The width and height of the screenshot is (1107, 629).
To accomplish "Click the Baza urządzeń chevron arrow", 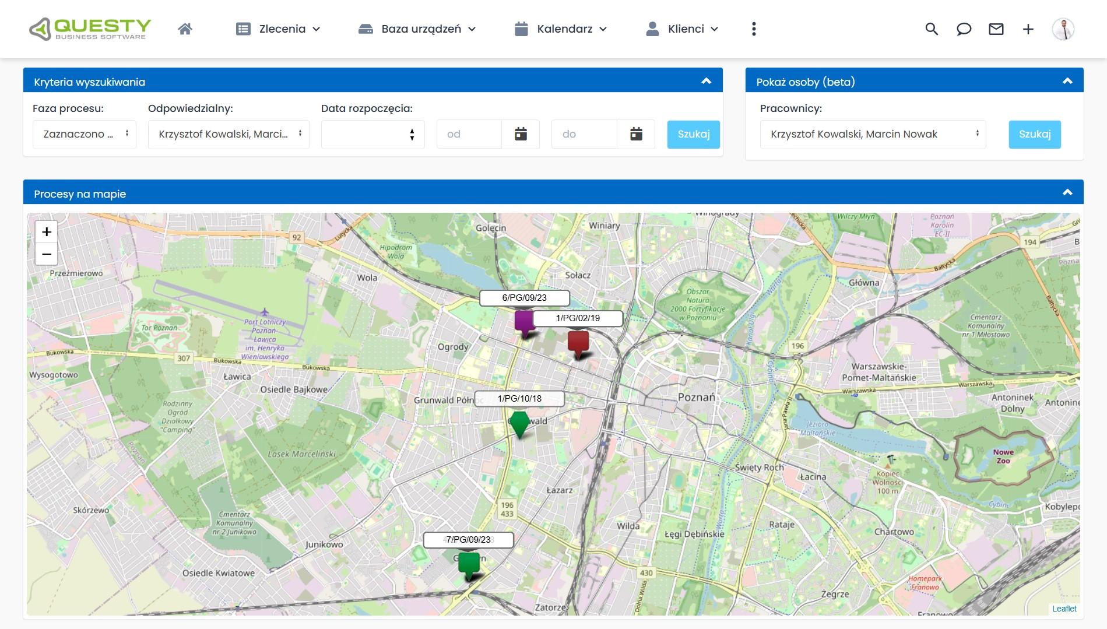I will 472,29.
